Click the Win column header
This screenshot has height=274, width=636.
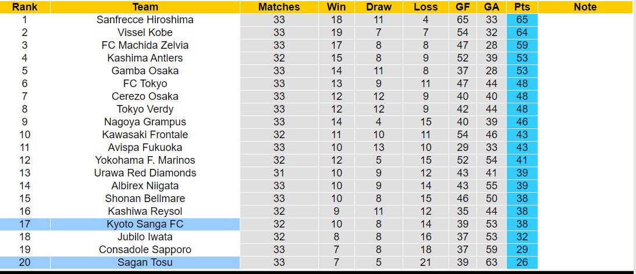coord(336,7)
